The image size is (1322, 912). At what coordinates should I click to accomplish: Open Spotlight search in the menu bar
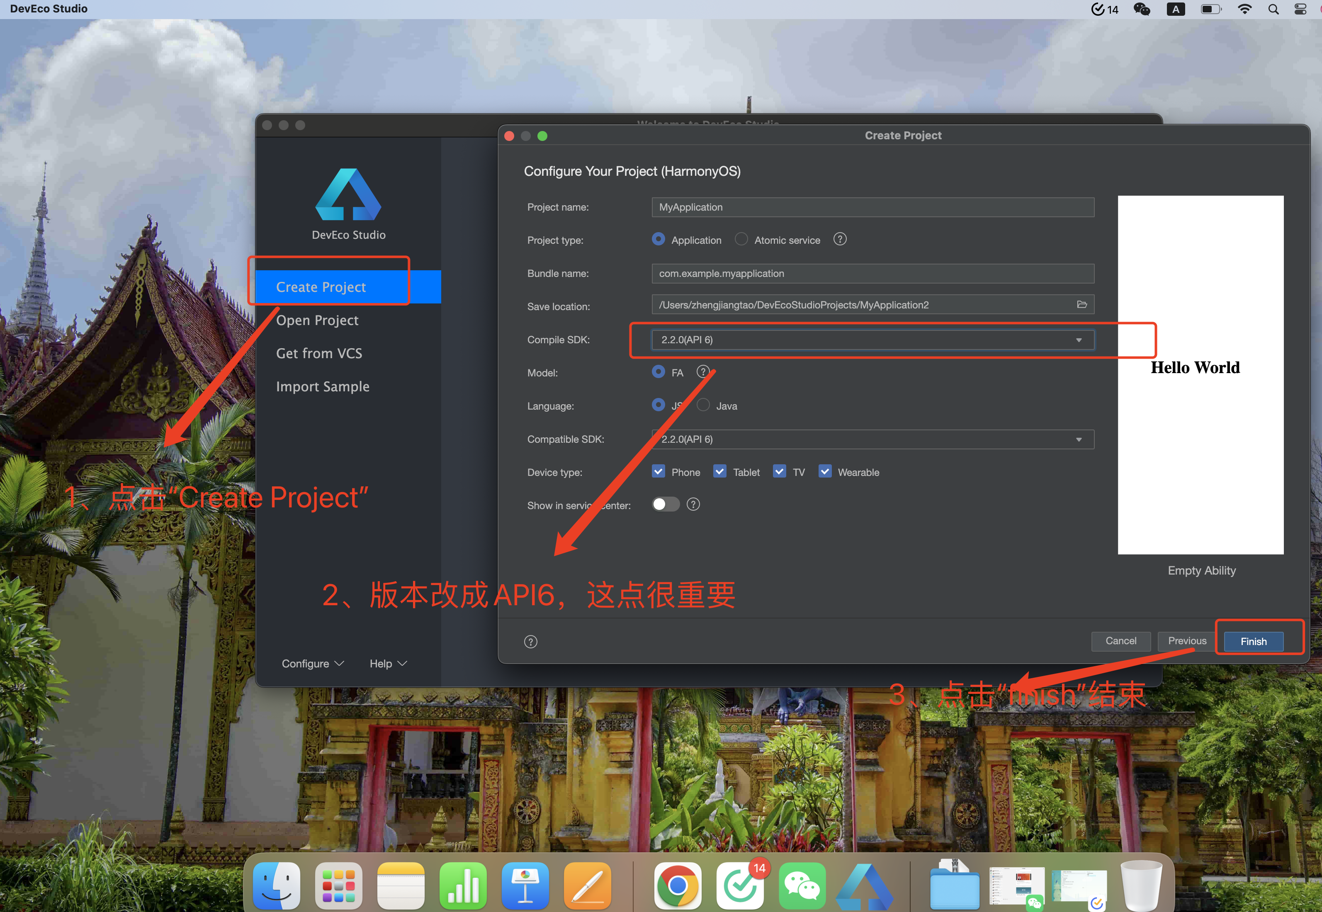pos(1273,9)
